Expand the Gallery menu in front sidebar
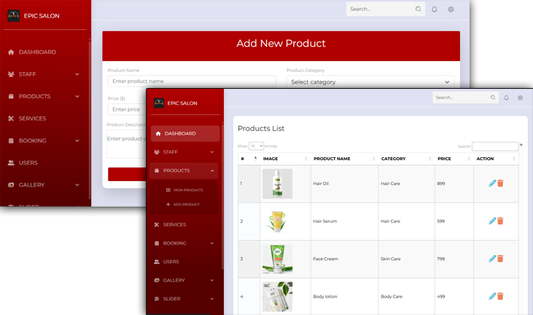Screen dimensions: 533x315 tap(212, 280)
